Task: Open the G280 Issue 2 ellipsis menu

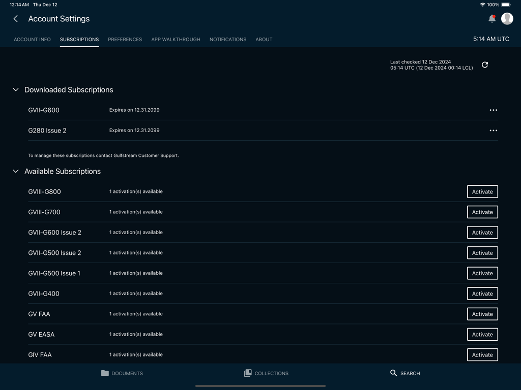Action: click(493, 131)
